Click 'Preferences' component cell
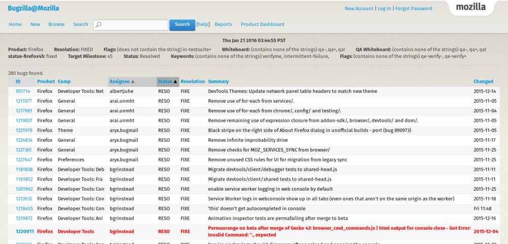508x244 pixels. point(71,160)
